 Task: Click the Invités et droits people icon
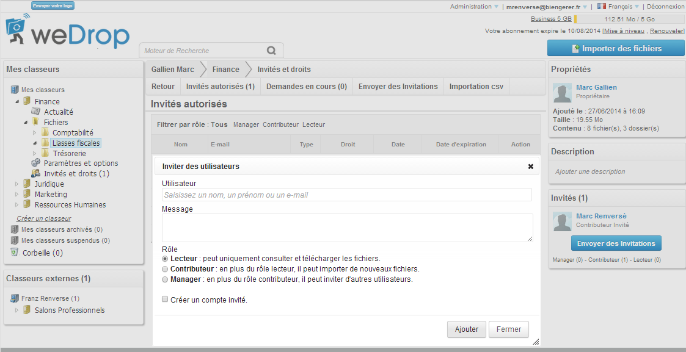coord(37,173)
